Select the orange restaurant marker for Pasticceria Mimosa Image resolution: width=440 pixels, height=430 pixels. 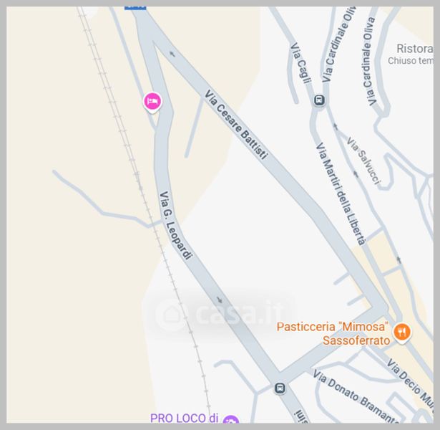[402, 333]
